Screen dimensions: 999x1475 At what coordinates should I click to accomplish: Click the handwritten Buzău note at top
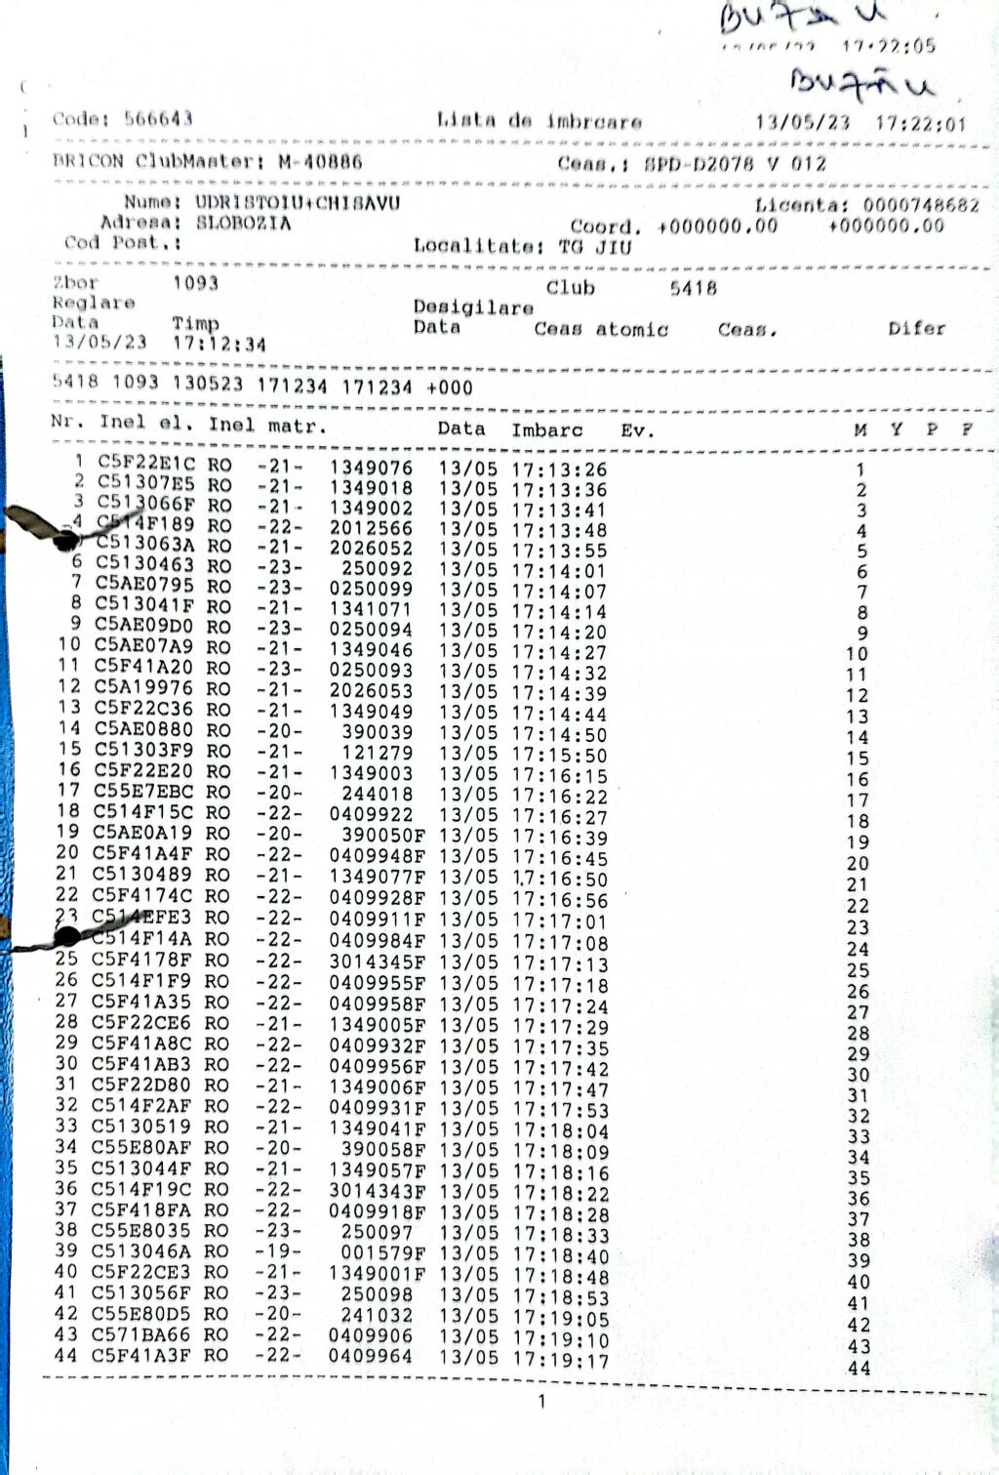[861, 85]
